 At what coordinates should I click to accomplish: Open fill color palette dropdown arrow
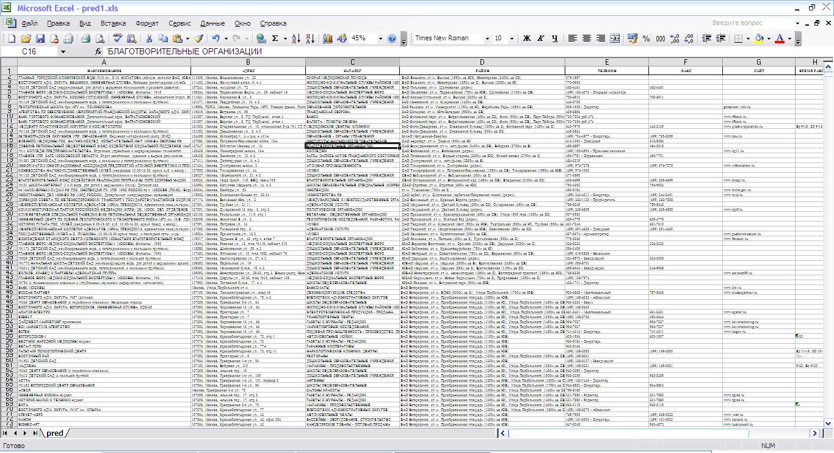click(x=769, y=38)
